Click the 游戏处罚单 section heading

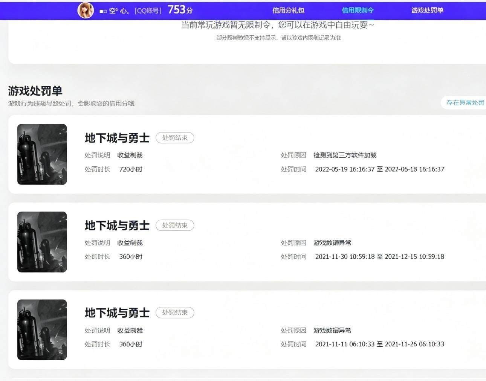point(35,91)
